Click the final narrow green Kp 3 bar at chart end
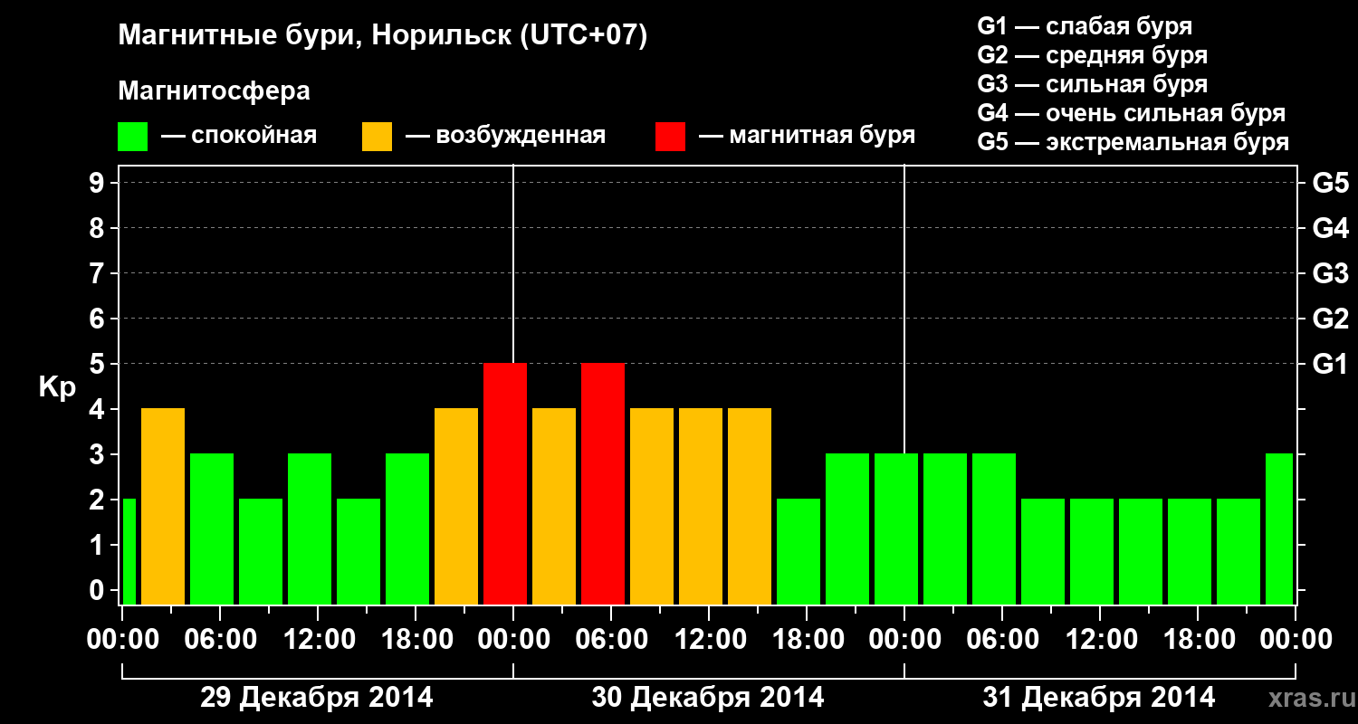Image resolution: width=1358 pixels, height=724 pixels. pyautogui.click(x=1279, y=529)
